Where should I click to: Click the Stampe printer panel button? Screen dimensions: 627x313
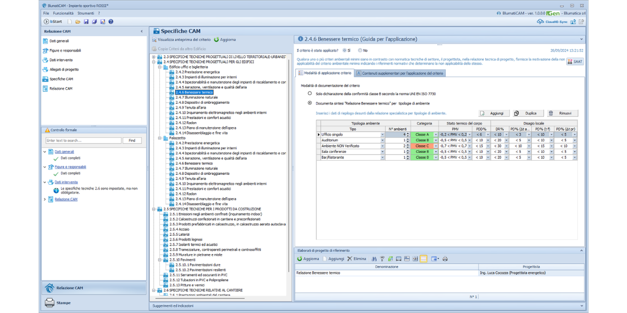94,303
